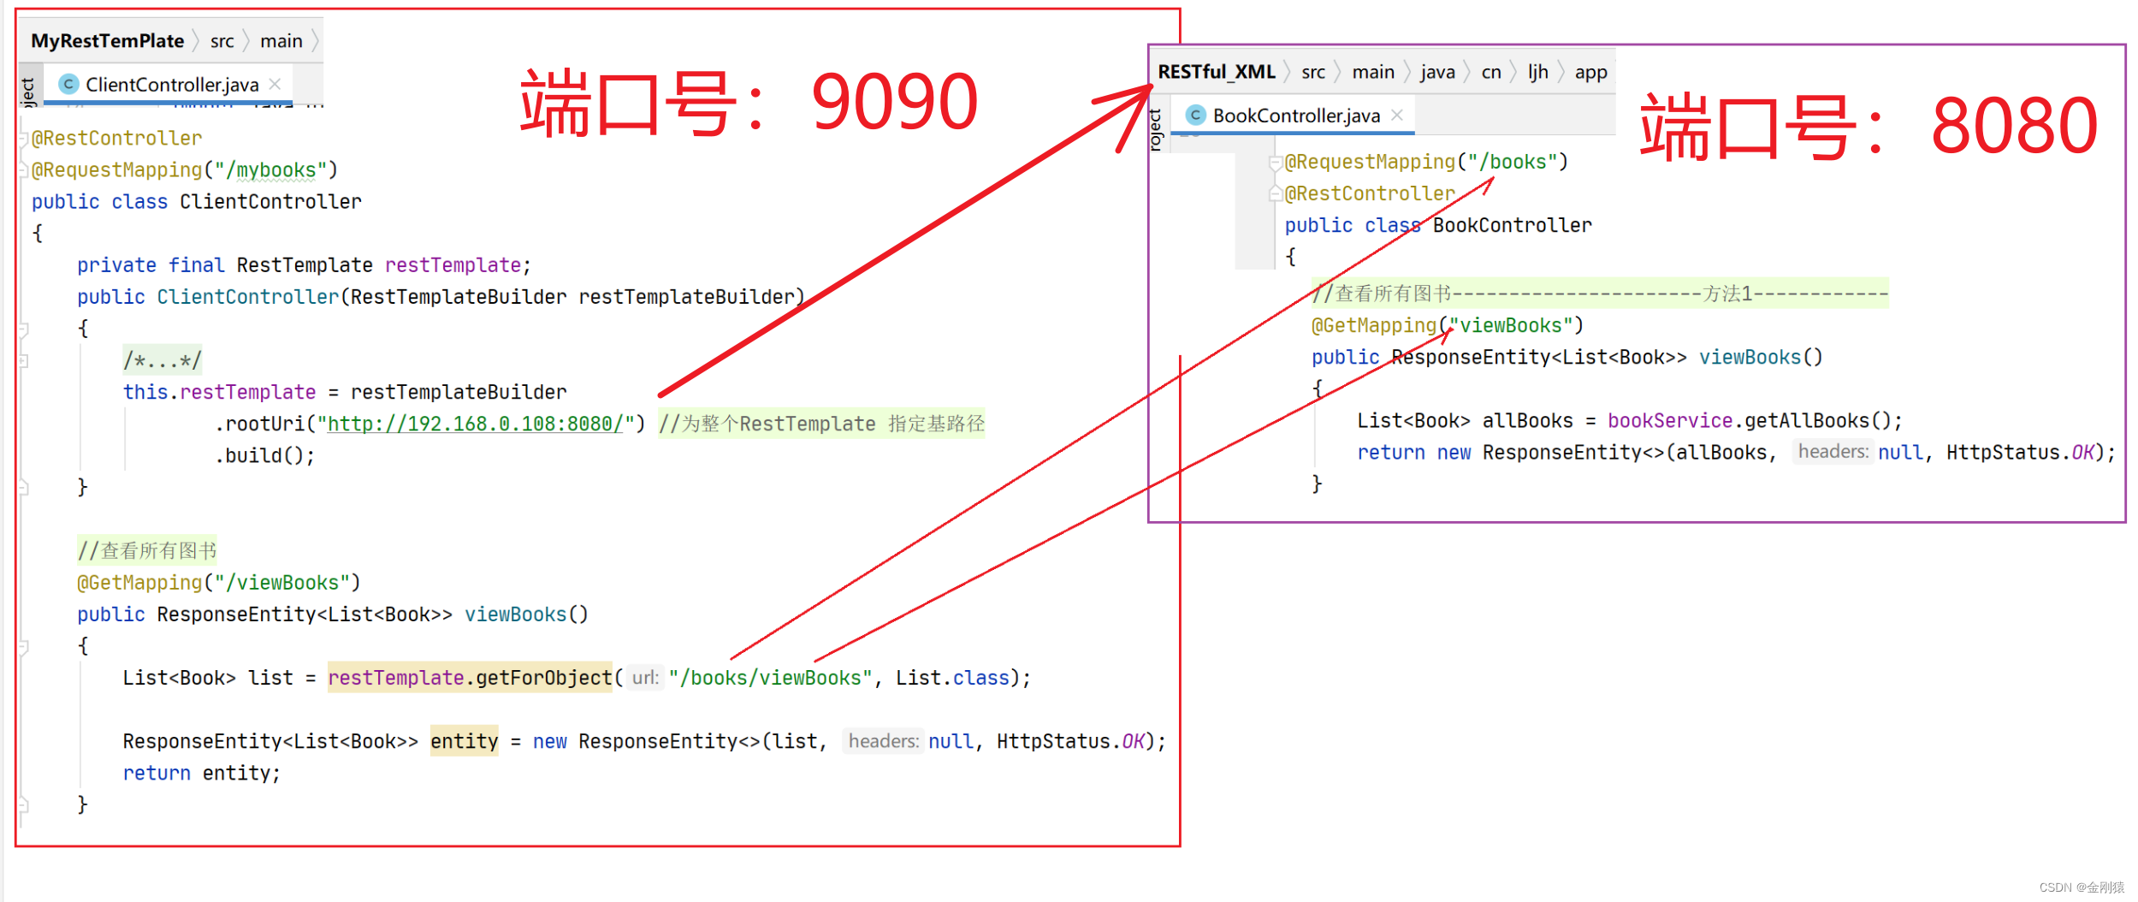Click the "/books/viewBooks" url string

pos(770,678)
